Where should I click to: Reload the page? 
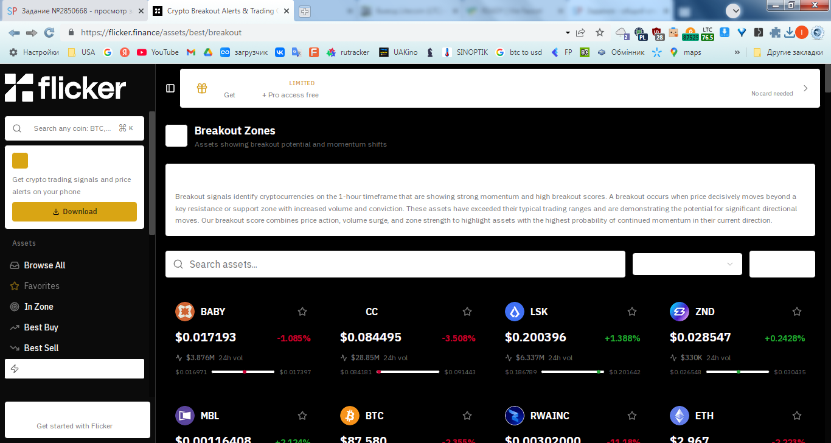click(49, 33)
